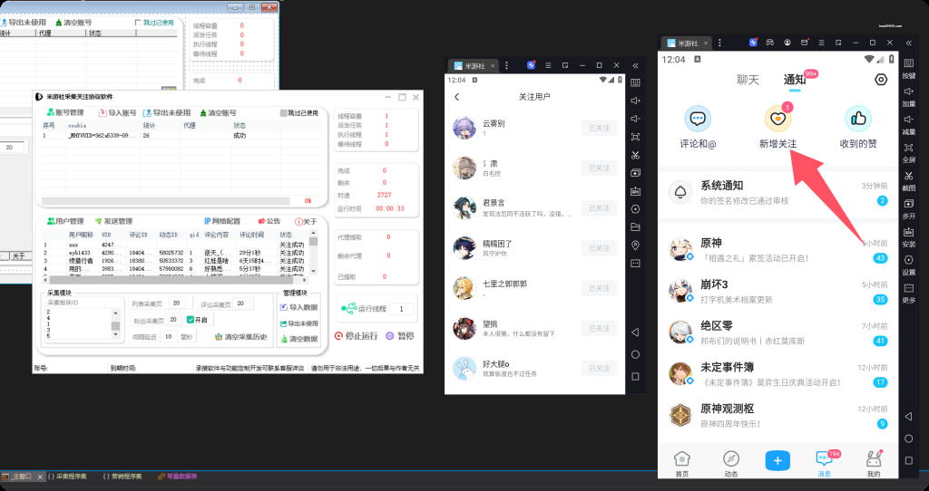Click the 全屏 fullscreen icon in sidebar
The image size is (929, 491).
point(908,147)
